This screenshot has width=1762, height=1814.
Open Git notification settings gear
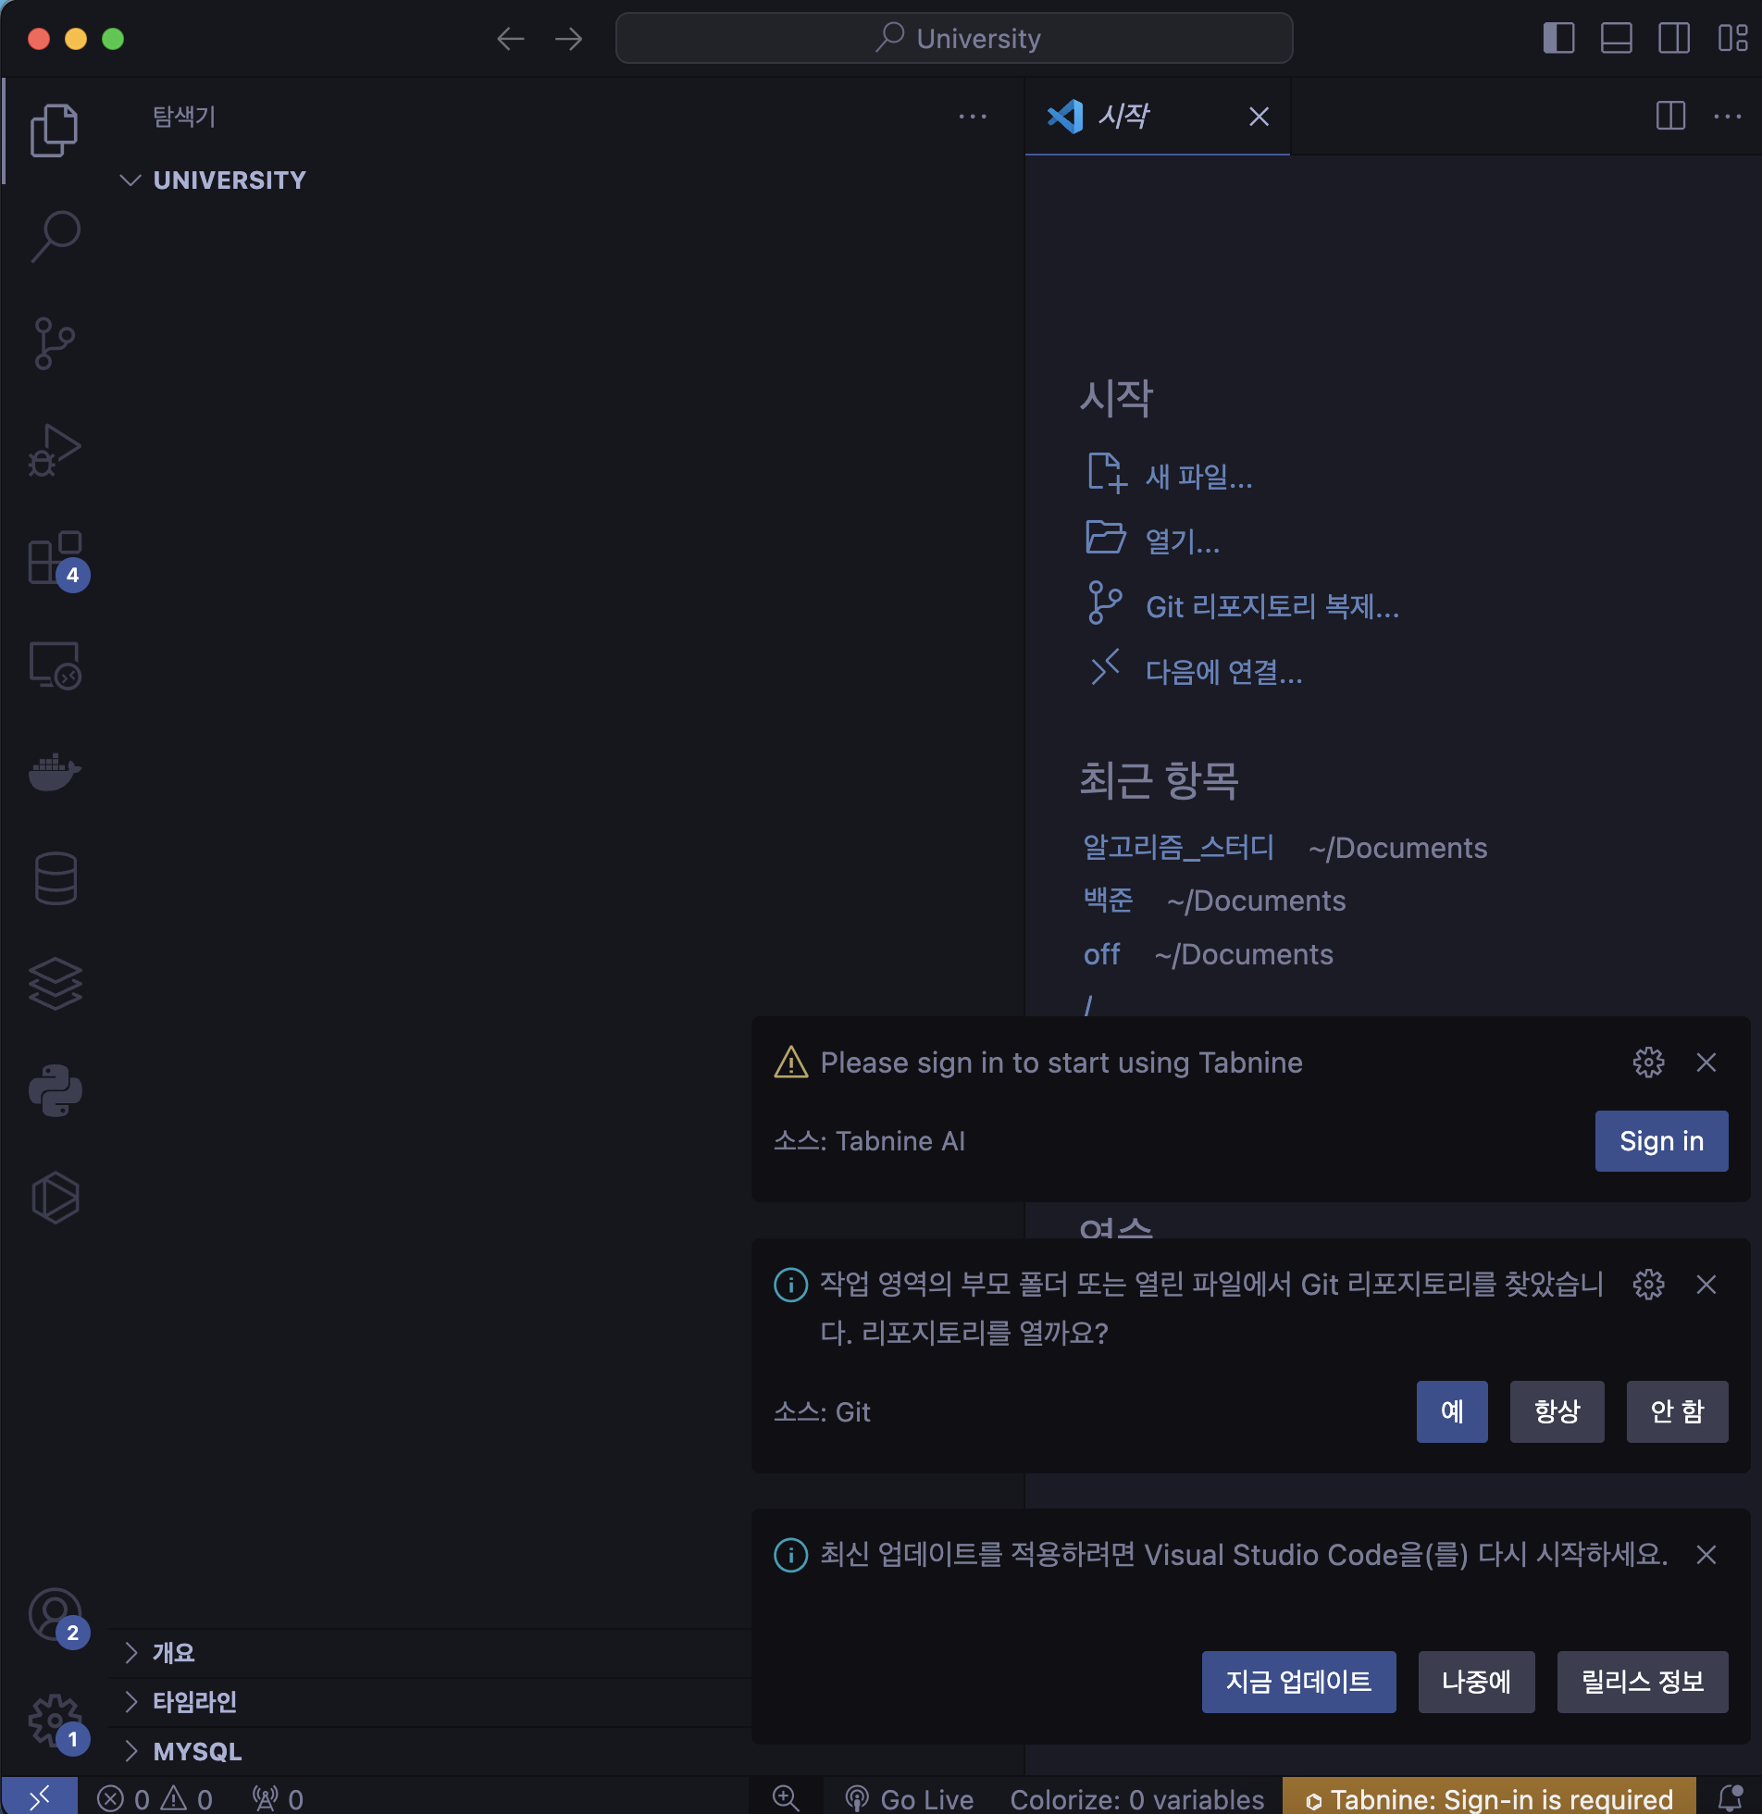1648,1285
